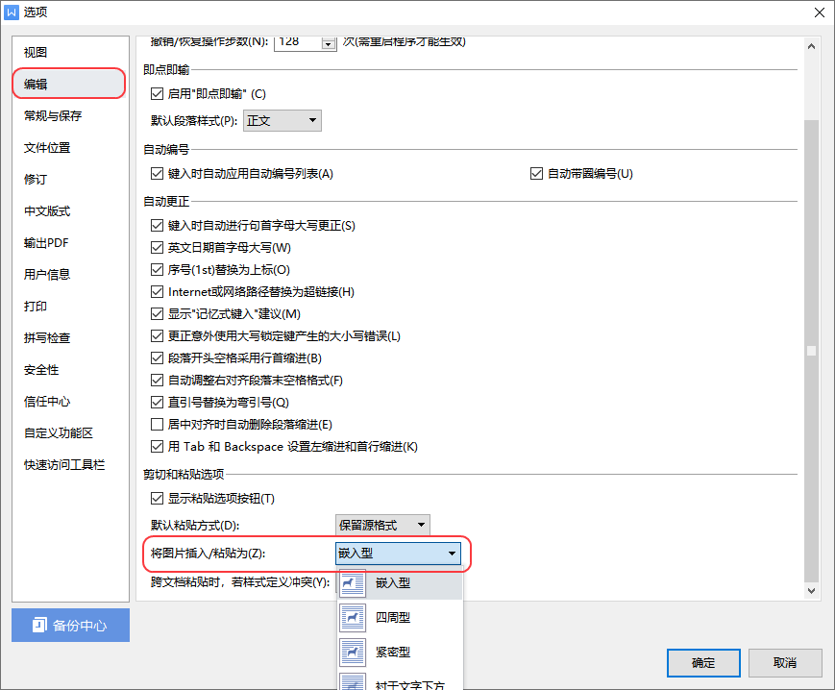Click the undo steps stepper arrow
The height and width of the screenshot is (690, 835).
(x=329, y=44)
